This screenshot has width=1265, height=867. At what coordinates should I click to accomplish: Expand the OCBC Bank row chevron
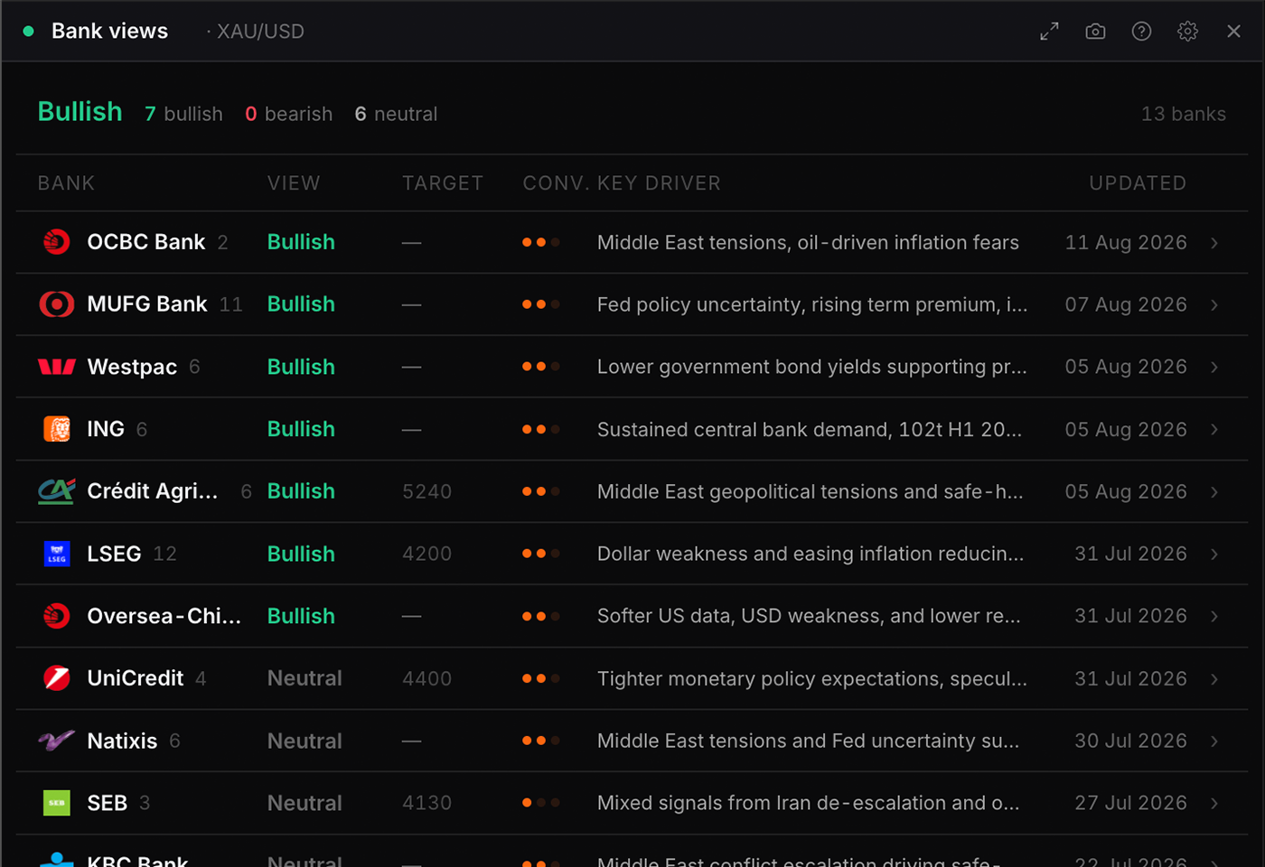[x=1214, y=243]
